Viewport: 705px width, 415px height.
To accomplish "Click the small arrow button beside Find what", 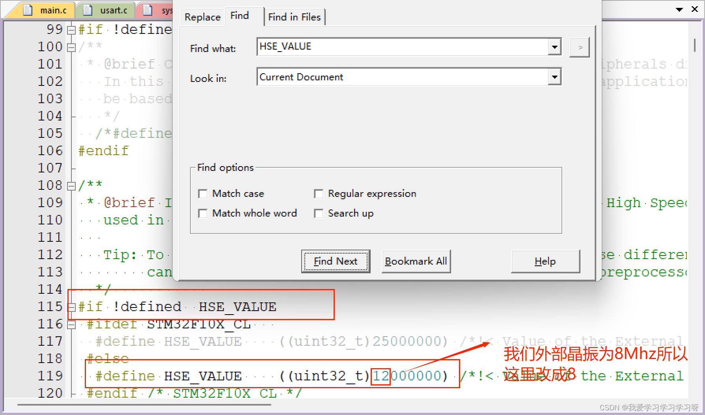I will pos(579,47).
